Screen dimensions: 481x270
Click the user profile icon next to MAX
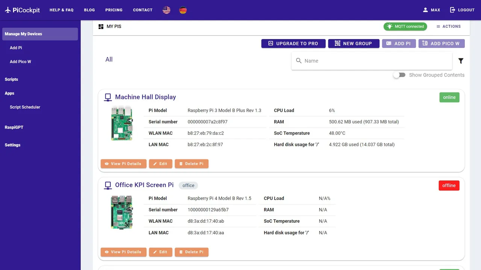point(425,10)
